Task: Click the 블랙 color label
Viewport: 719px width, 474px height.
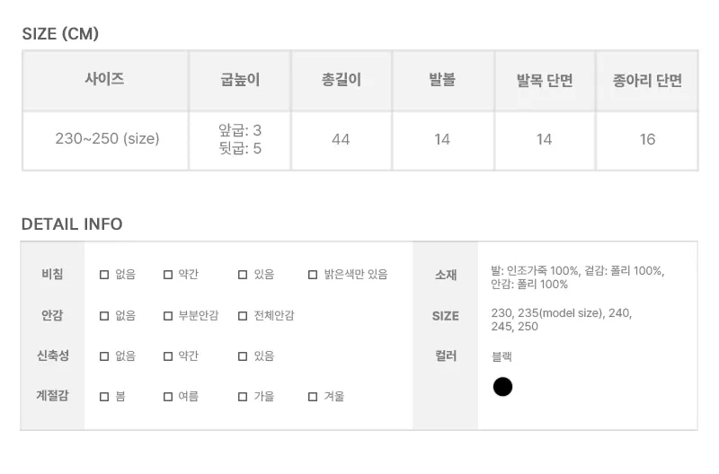Action: 502,356
